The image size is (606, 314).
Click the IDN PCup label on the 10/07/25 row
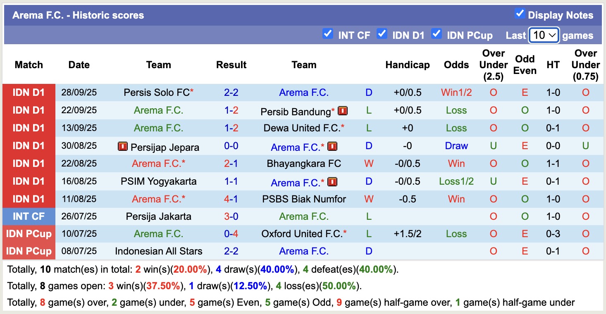pyautogui.click(x=29, y=234)
